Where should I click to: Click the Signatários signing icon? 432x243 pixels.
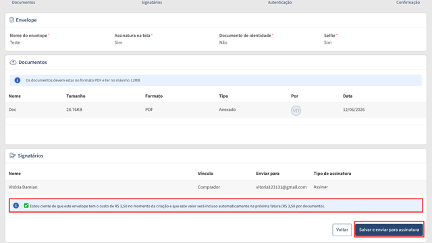(x=12, y=155)
